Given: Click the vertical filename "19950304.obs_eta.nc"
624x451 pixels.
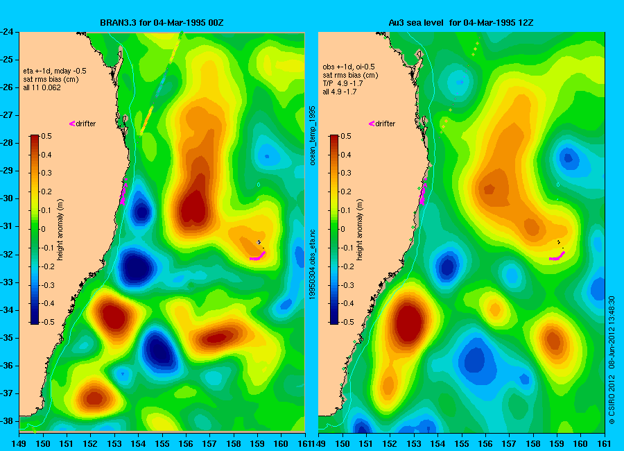Looking at the screenshot, I should click(313, 264).
